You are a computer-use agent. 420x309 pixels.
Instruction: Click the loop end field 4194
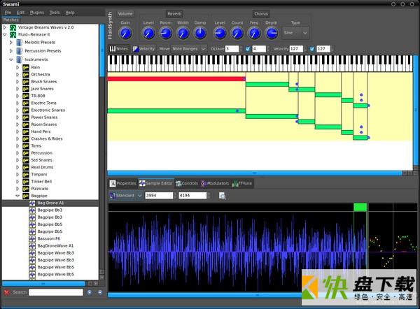coord(192,196)
